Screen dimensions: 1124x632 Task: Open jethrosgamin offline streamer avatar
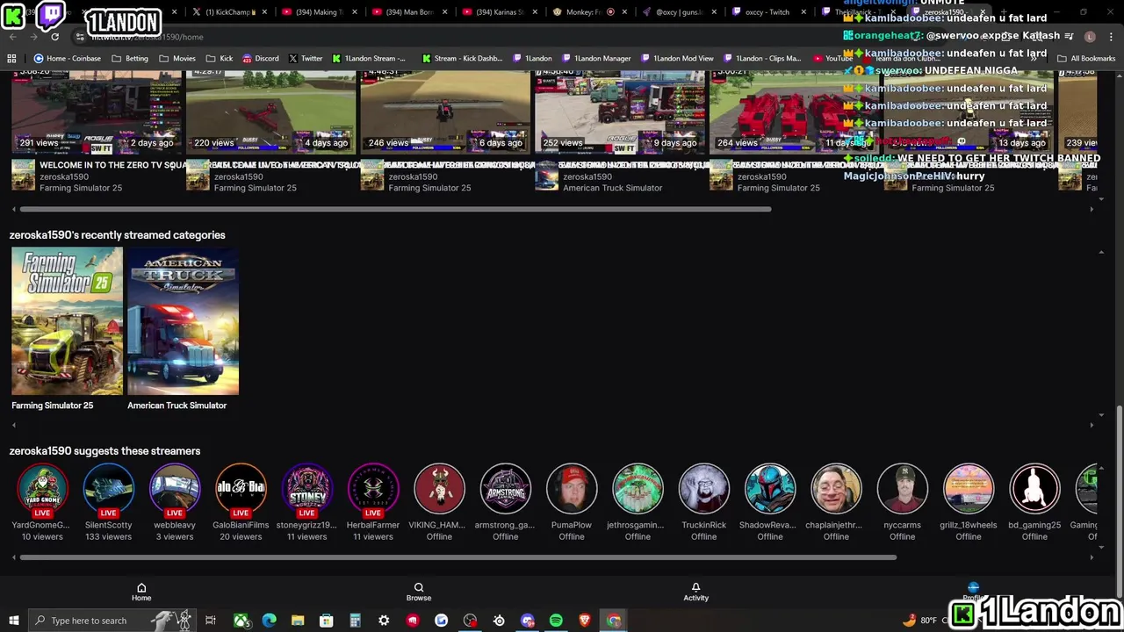coord(638,489)
